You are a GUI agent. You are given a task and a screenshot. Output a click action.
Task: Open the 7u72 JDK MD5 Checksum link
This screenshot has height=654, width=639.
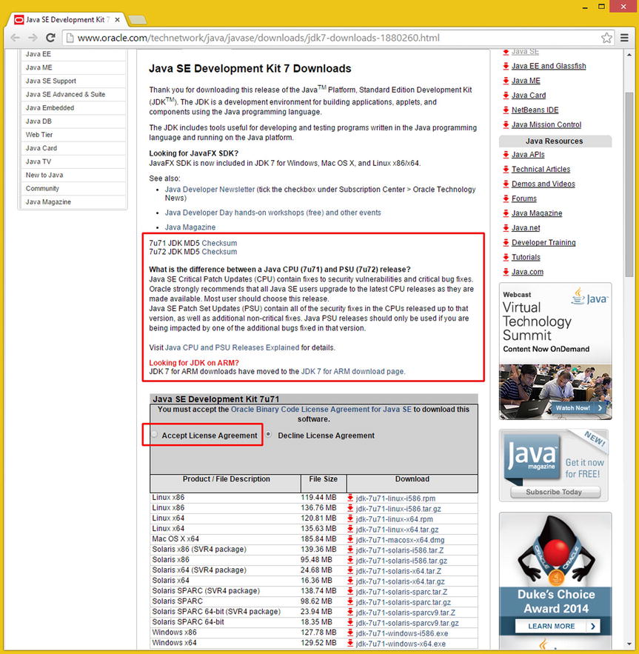click(219, 252)
